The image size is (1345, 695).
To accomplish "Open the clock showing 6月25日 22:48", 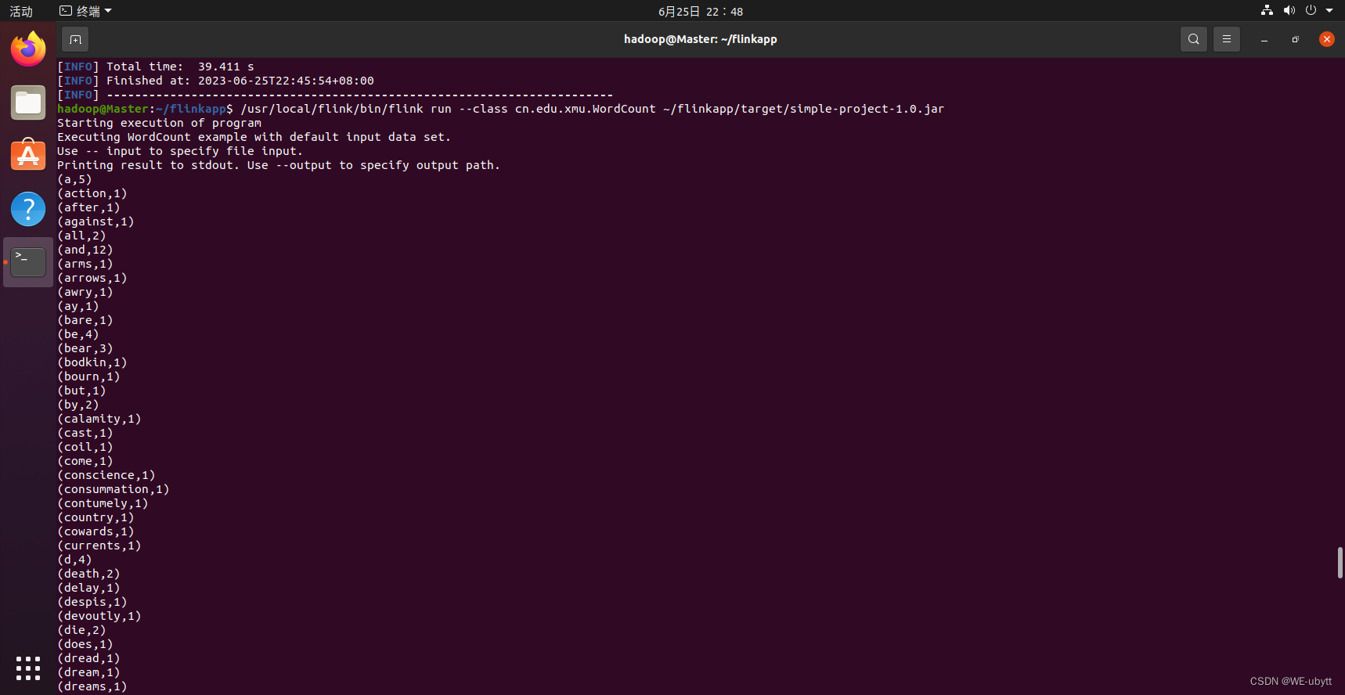I will (x=701, y=11).
